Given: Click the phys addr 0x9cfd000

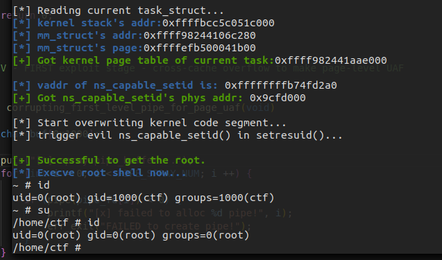Looking at the screenshot, I should pos(278,98).
